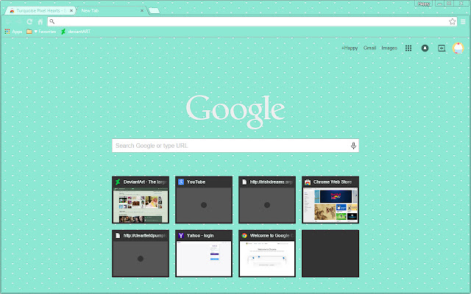471x294 pixels.
Task: Open the cupcake profile avatar
Action: 458,48
